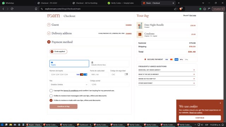Bookmark this page with the bookmark icon
Viewport: 226px width, 127px height.
pyautogui.click(x=36, y=9)
